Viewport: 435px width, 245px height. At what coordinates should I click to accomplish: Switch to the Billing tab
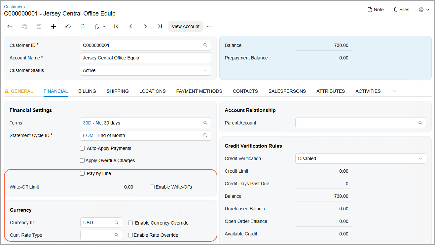[87, 91]
